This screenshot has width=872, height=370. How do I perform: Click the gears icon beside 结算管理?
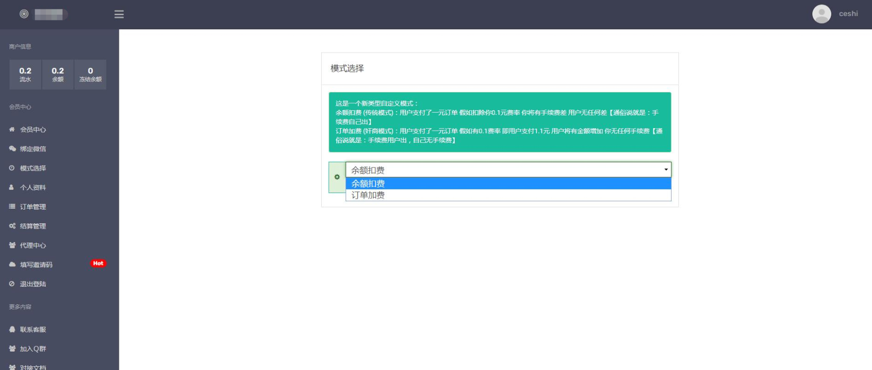tap(12, 226)
